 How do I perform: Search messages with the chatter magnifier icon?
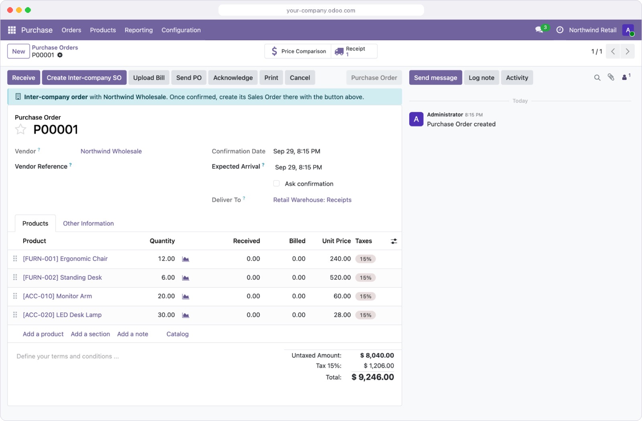click(597, 78)
